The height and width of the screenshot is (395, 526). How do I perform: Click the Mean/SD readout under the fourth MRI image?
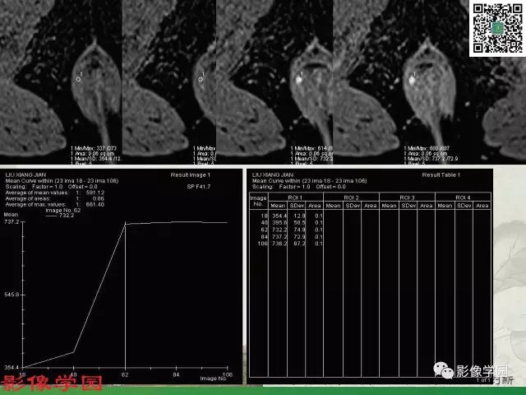coord(431,159)
